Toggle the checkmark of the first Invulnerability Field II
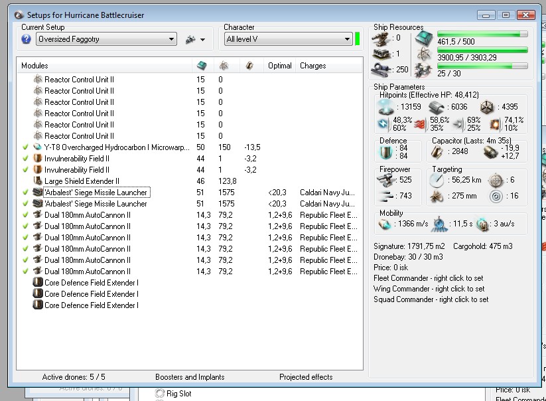546x401 pixels. [25, 159]
